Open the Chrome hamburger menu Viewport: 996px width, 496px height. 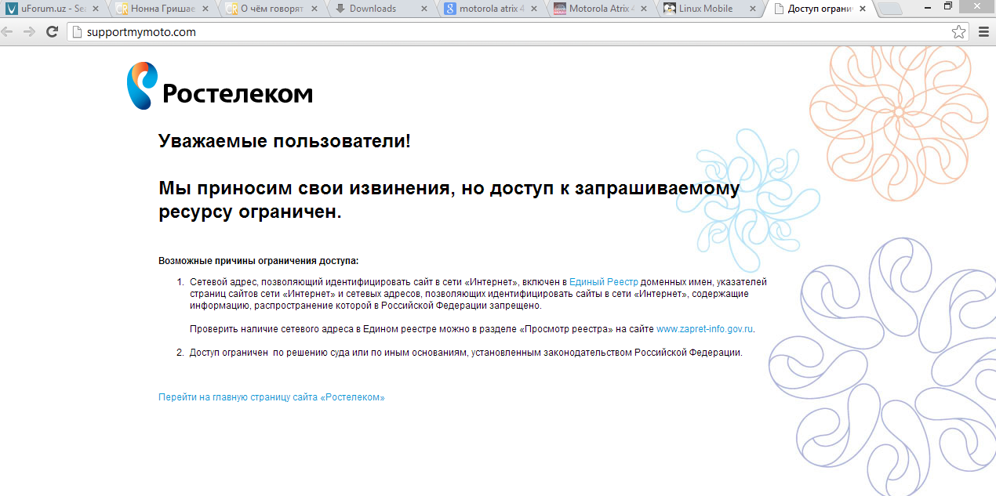point(983,32)
